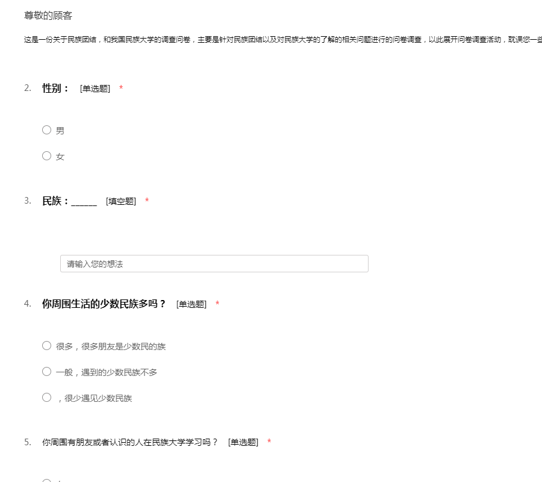Select the 男 radio button

coord(46,130)
